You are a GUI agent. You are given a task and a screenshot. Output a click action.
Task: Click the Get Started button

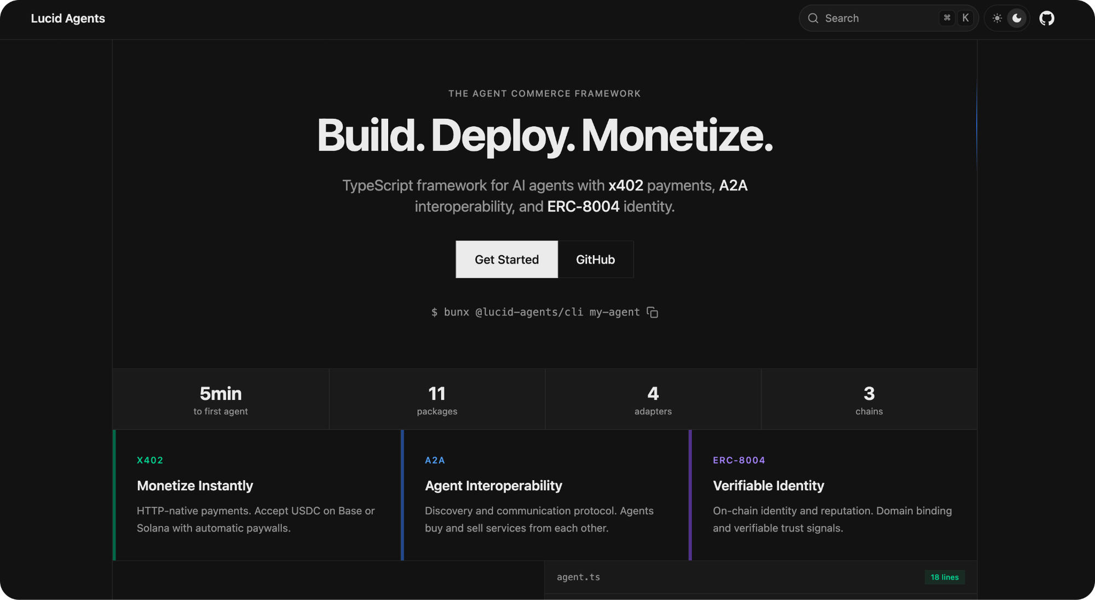point(506,259)
